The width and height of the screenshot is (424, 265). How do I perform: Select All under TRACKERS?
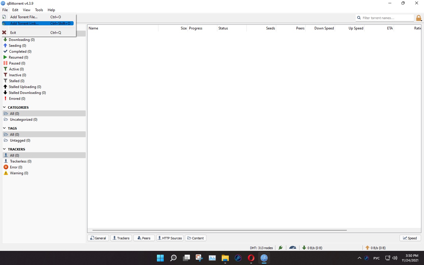tap(44, 155)
